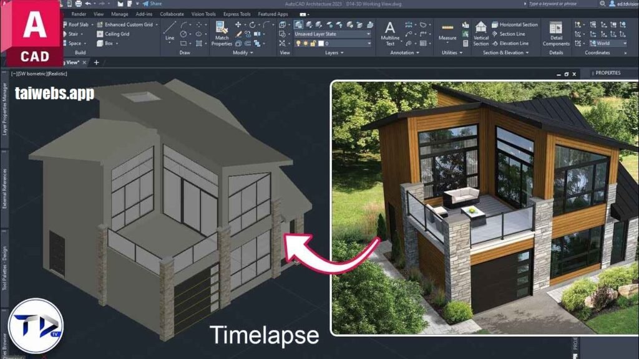The height and width of the screenshot is (359, 639).
Task: Expand the Utilities panel arrow
Action: point(461,53)
